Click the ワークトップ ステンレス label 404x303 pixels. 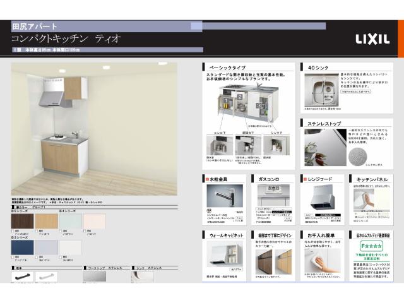click(105, 268)
